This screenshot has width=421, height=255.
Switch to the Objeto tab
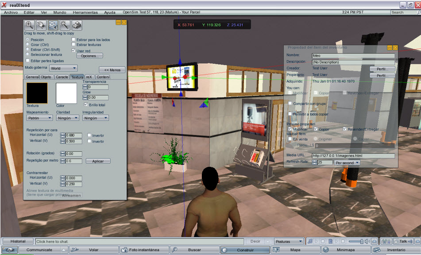click(x=46, y=77)
